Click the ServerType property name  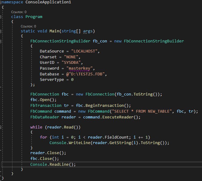(x=52, y=80)
